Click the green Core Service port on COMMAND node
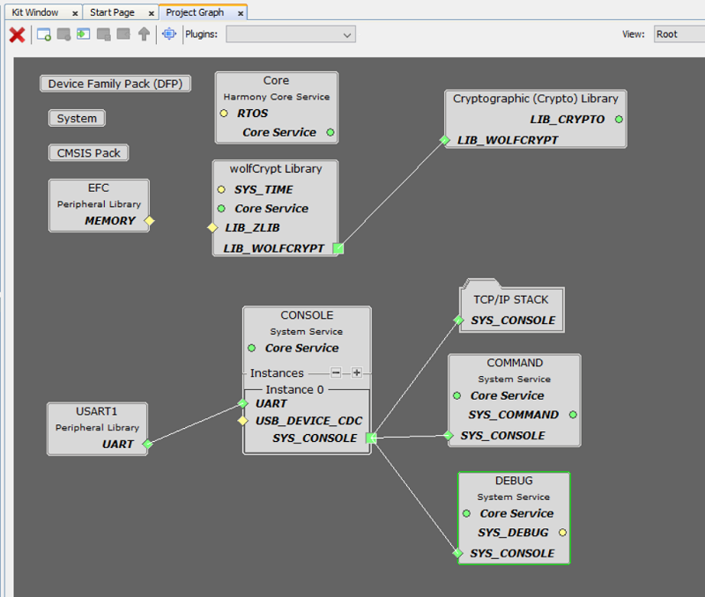705x597 pixels. pyautogui.click(x=456, y=395)
